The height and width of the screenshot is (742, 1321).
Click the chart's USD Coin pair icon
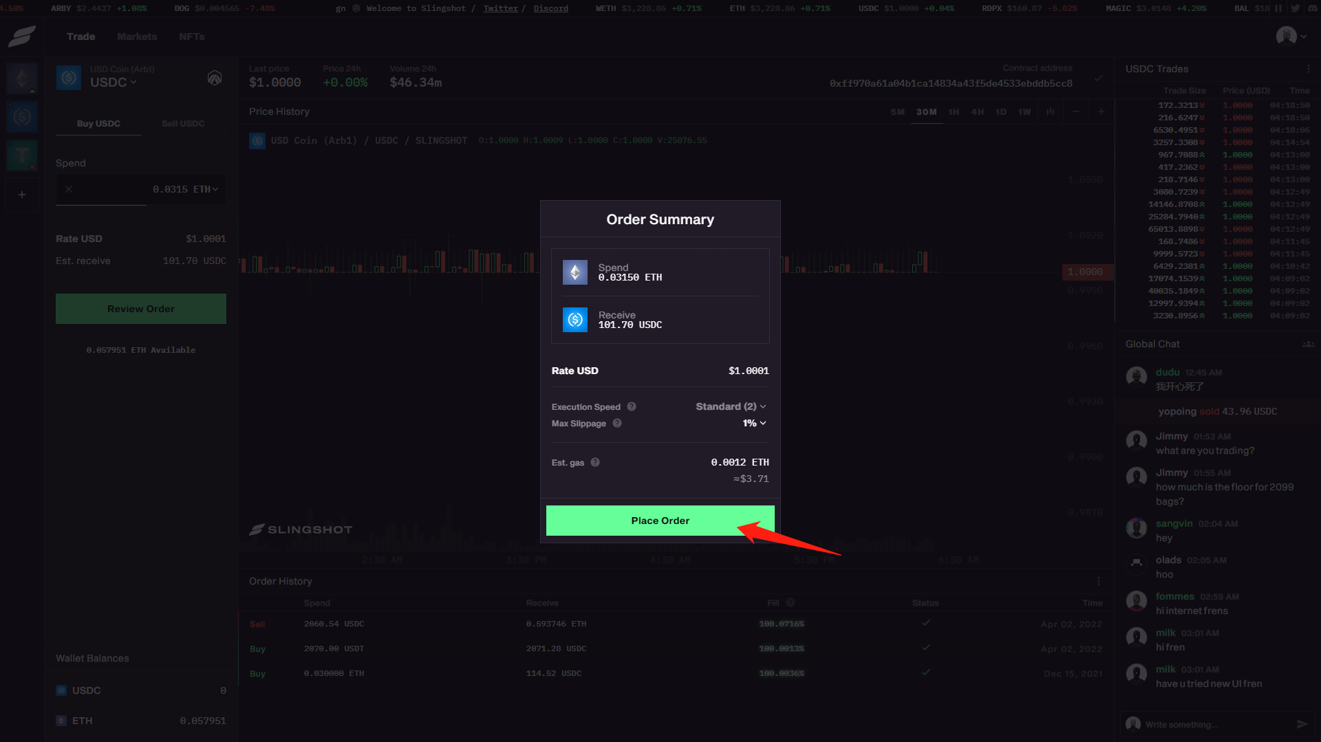[x=257, y=141]
